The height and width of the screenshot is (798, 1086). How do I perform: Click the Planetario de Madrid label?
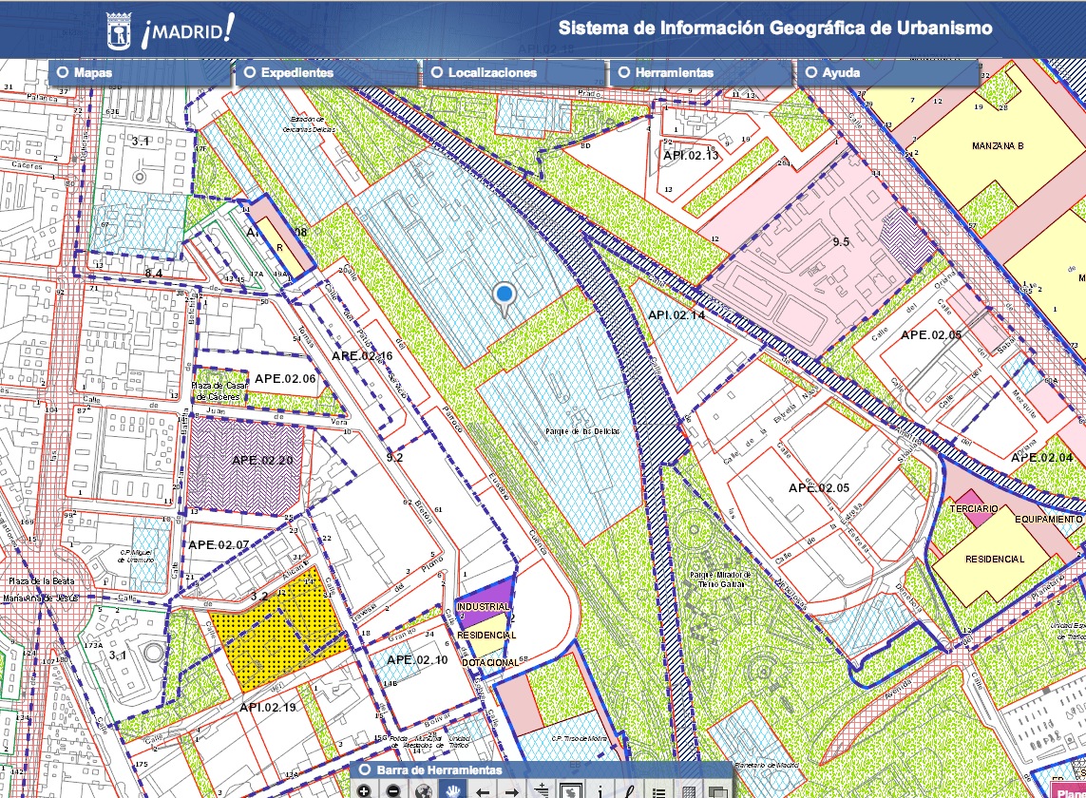pyautogui.click(x=766, y=765)
